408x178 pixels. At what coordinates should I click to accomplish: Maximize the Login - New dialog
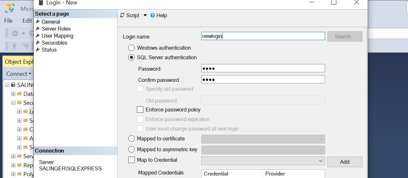334,2
